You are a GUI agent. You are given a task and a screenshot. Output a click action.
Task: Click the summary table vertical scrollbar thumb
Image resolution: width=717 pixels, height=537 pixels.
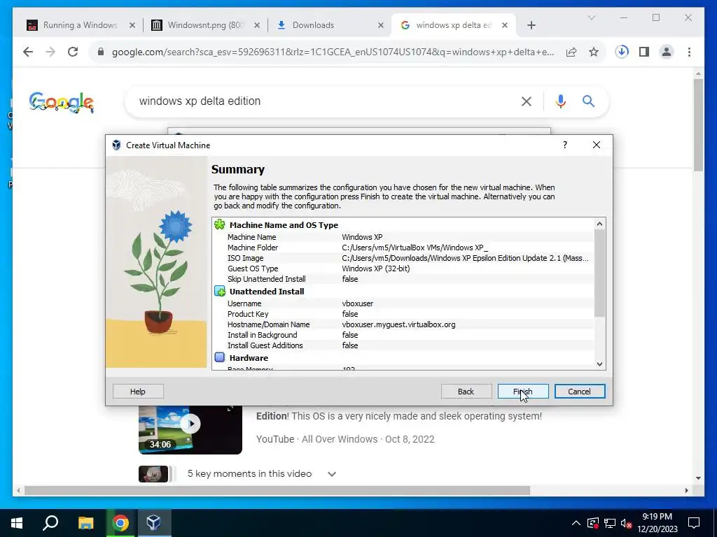point(599,273)
